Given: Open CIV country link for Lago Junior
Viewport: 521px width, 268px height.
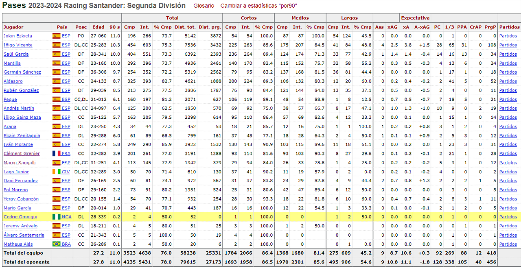Looking at the screenshot, I should (66, 172).
